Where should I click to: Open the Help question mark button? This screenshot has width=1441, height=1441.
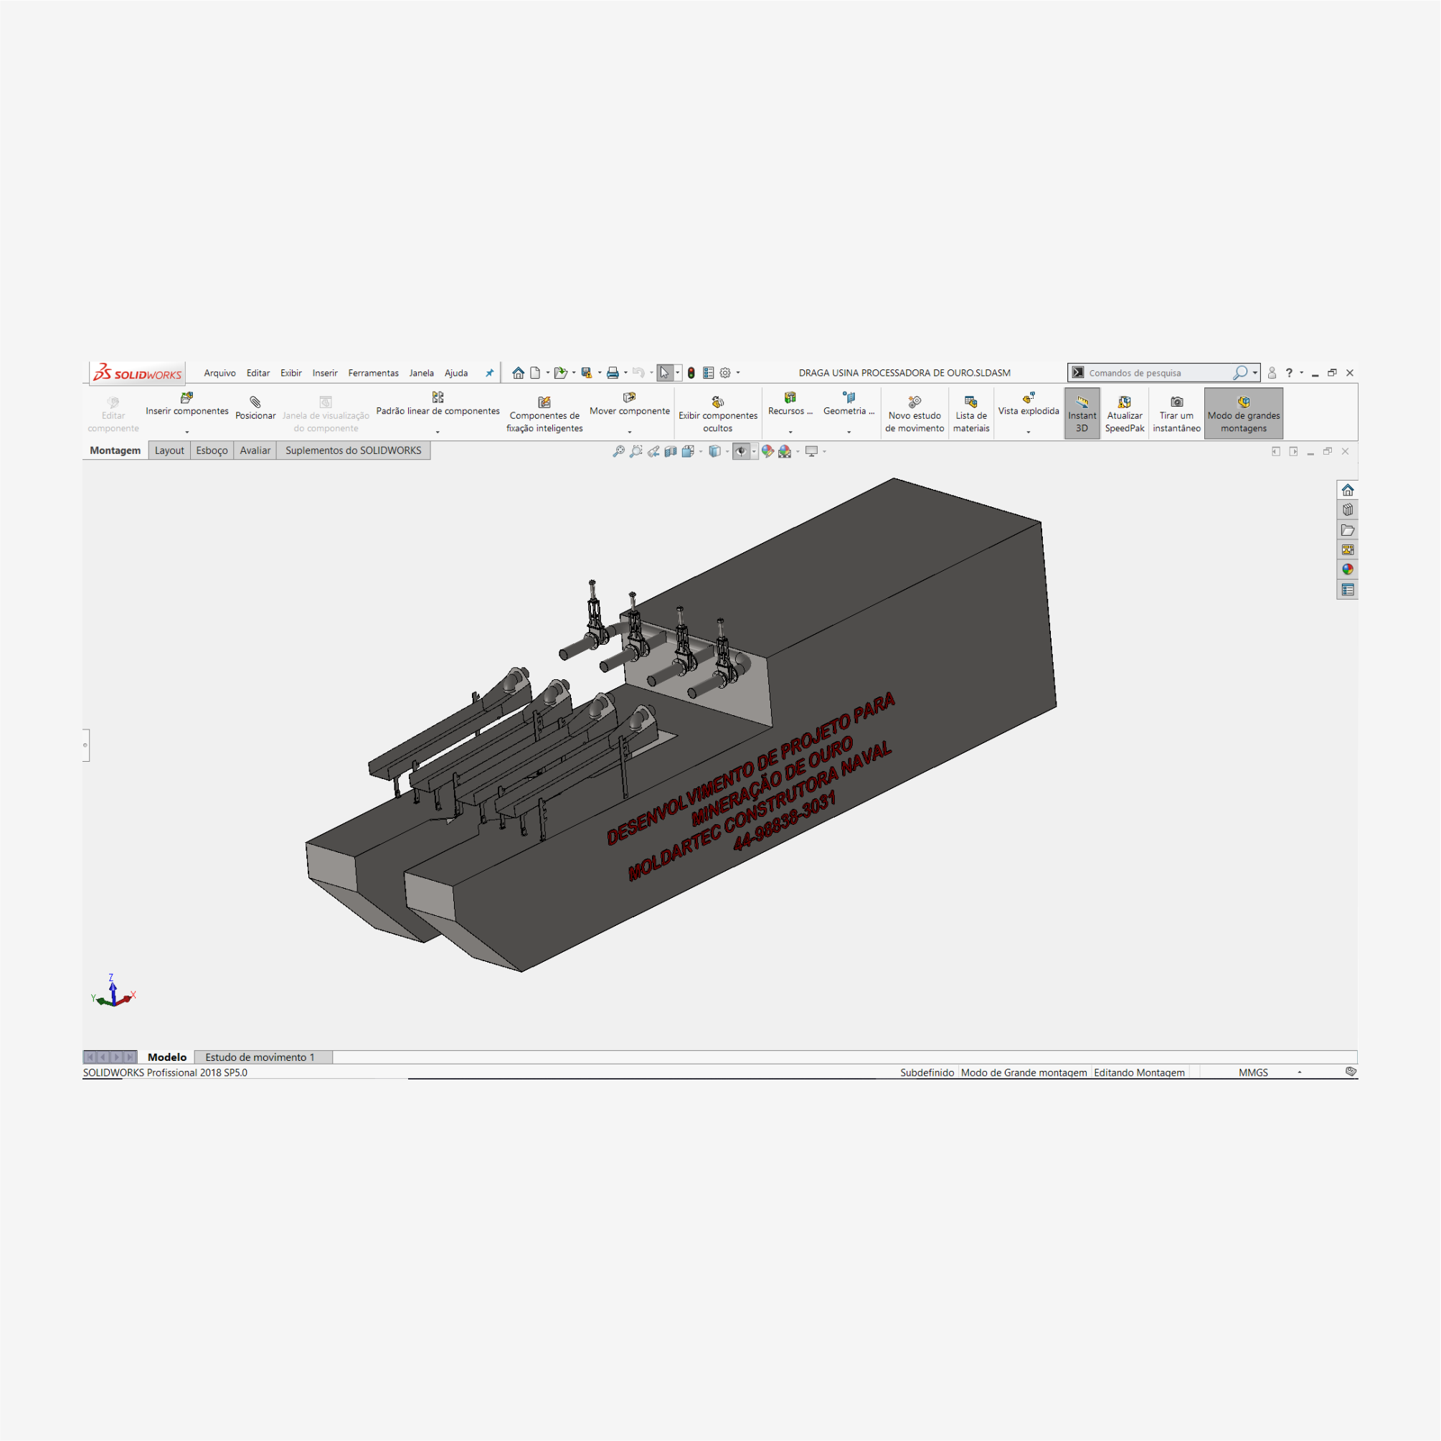[x=1289, y=373]
